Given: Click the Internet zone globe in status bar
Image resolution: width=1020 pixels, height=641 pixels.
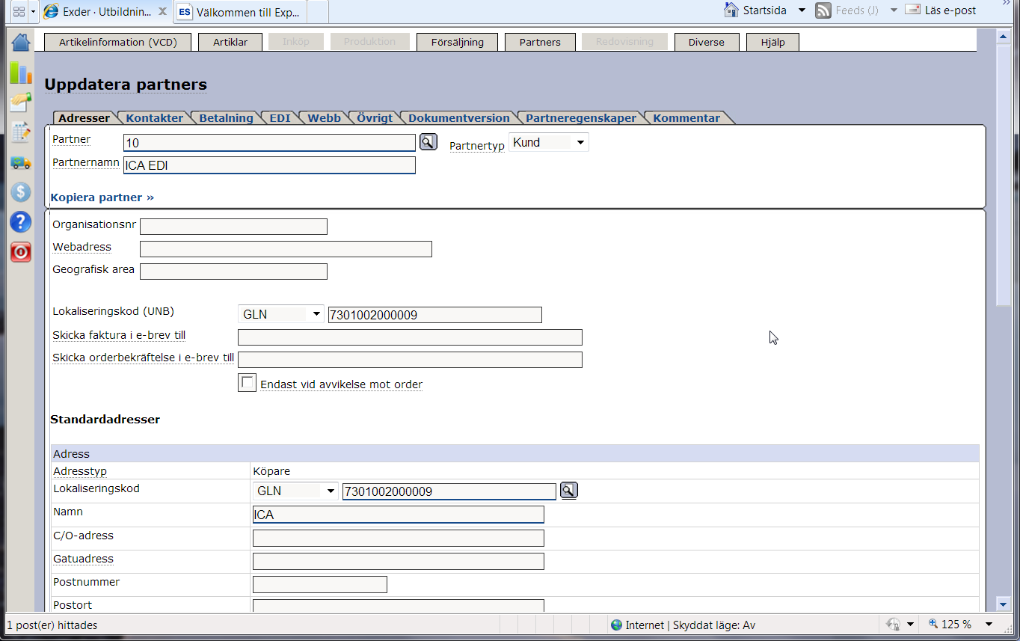Looking at the screenshot, I should point(616,625).
